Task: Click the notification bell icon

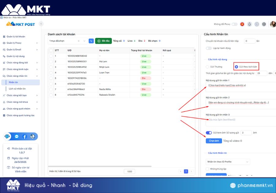Action: point(250,24)
